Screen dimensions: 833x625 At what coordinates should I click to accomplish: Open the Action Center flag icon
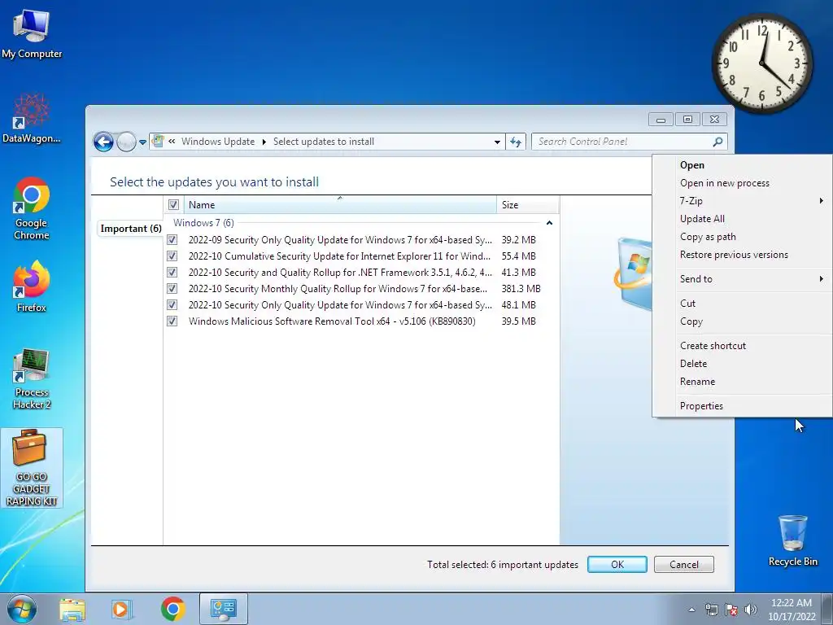[x=731, y=610]
